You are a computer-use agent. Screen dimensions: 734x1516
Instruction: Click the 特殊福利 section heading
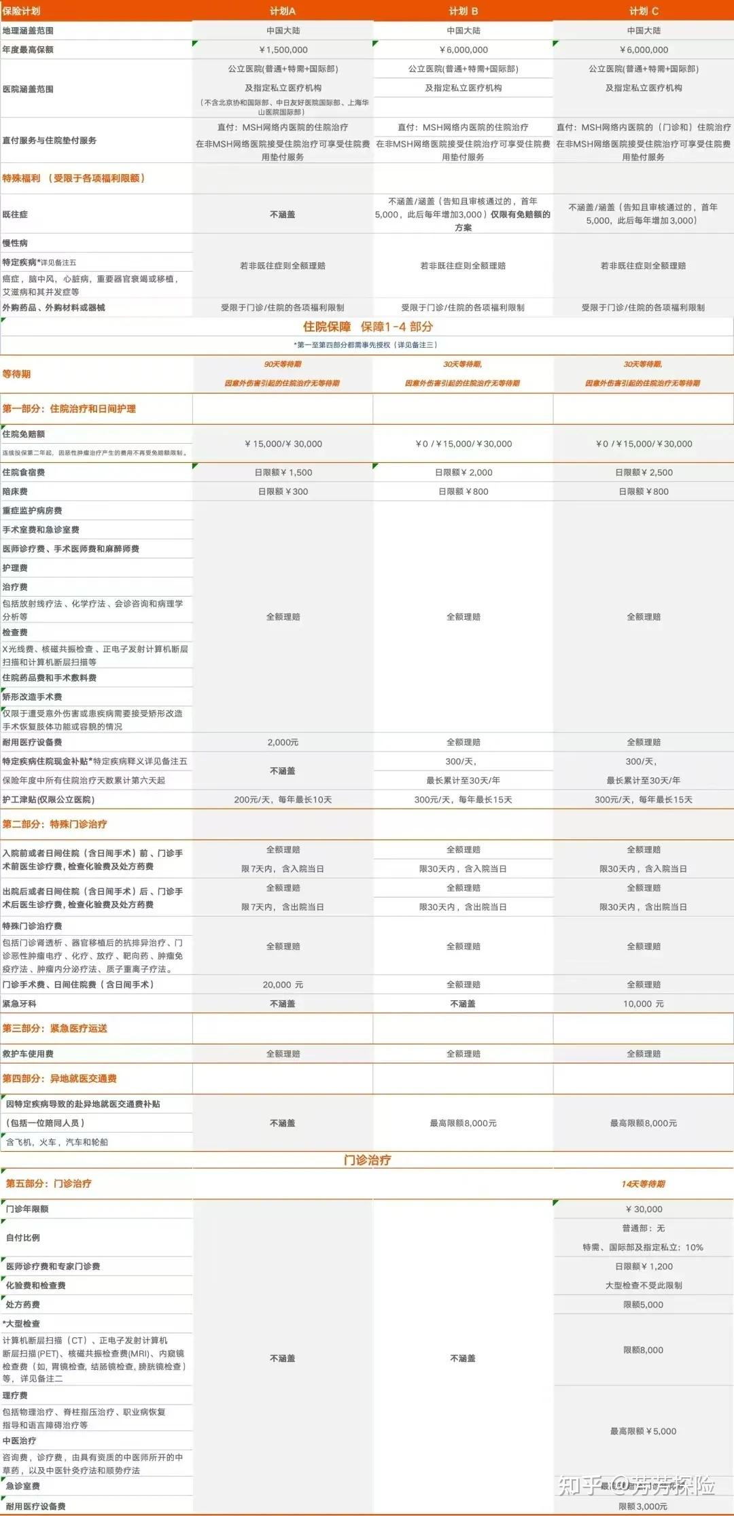(x=73, y=178)
